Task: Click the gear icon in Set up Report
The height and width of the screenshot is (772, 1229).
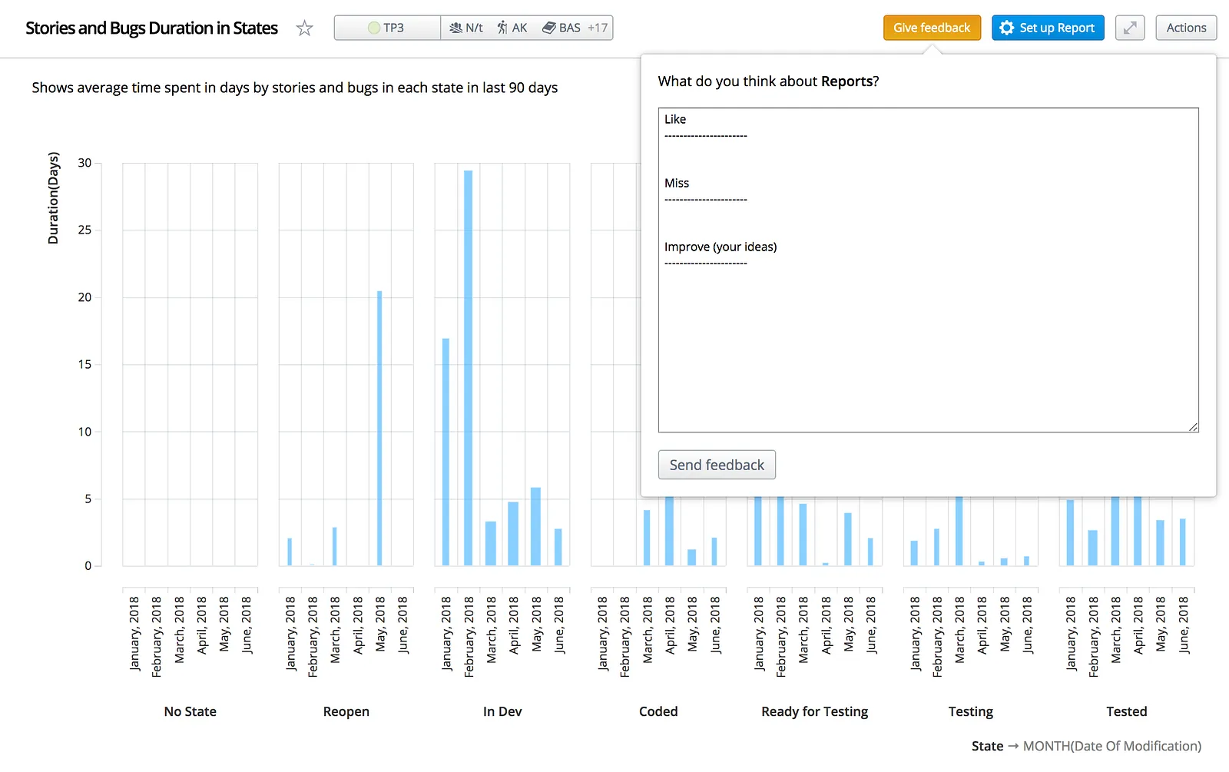Action: (x=1006, y=28)
